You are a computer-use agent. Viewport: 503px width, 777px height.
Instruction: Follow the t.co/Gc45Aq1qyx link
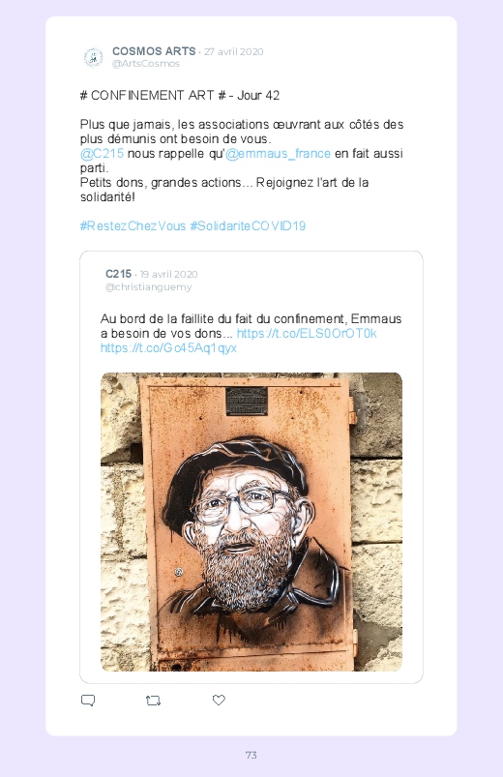coord(168,348)
